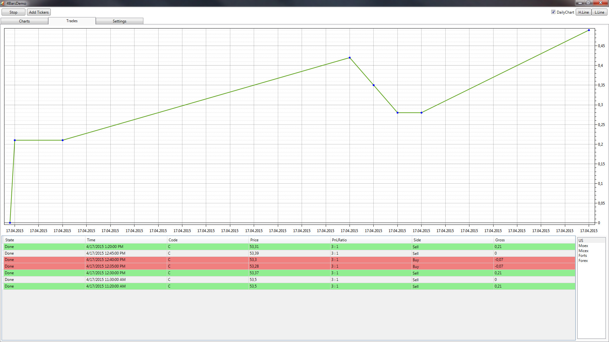This screenshot has width=609, height=342.
Task: Select Moex in the market list
Action: 583,246
